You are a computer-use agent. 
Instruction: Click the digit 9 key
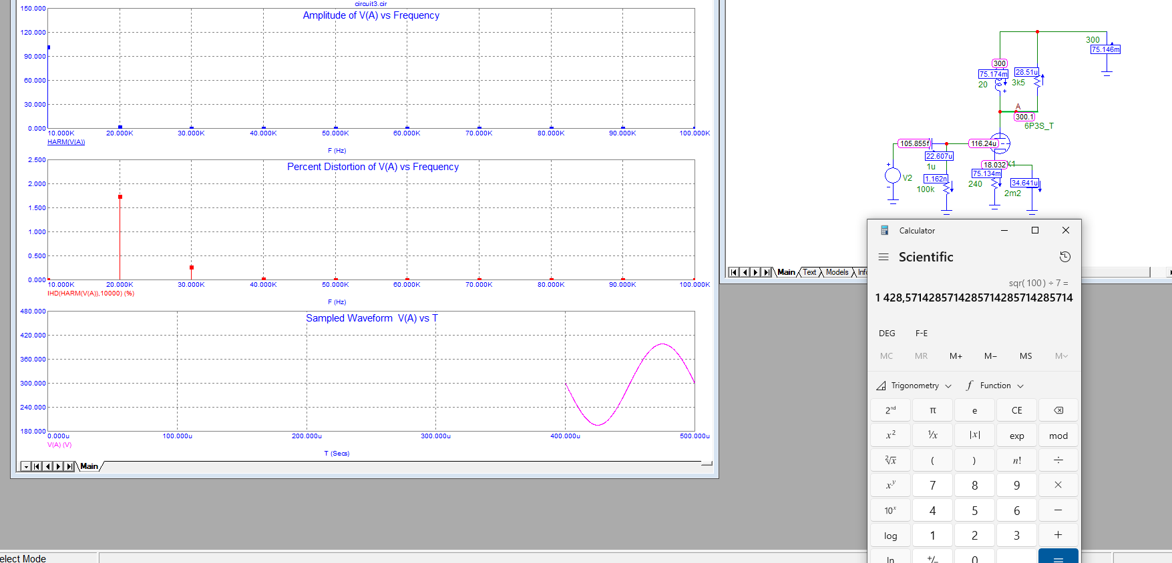click(1017, 486)
